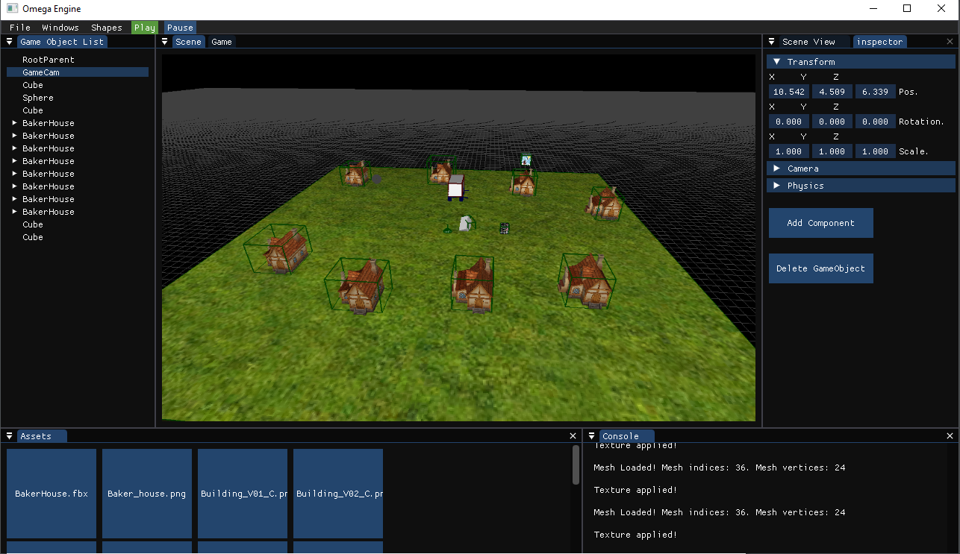Open the Assets panel options menu

coord(8,435)
